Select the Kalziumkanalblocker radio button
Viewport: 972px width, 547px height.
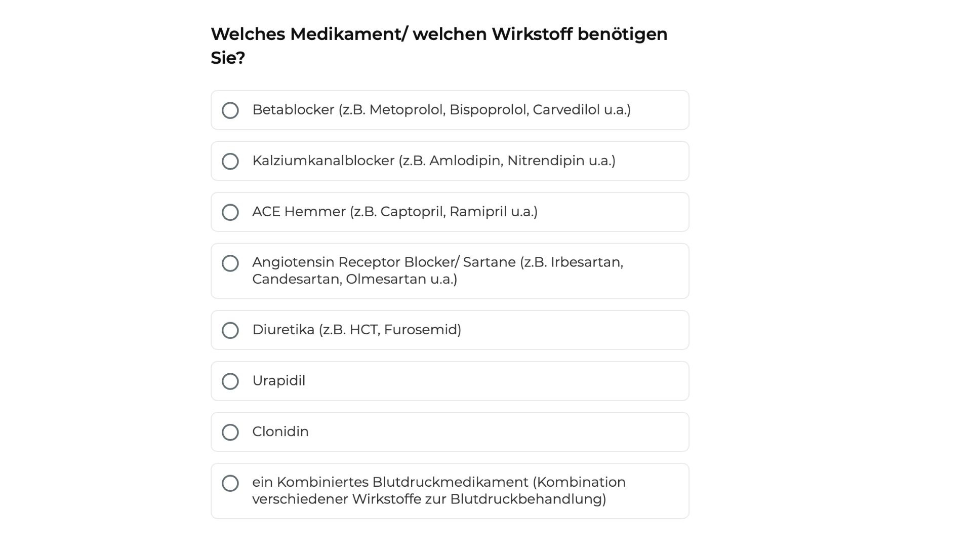point(230,161)
